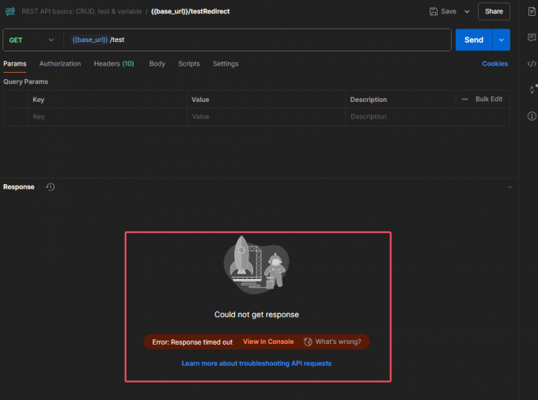Image resolution: width=538 pixels, height=400 pixels.
Task: Open the code snippet icon in sidebar
Action: (532, 64)
